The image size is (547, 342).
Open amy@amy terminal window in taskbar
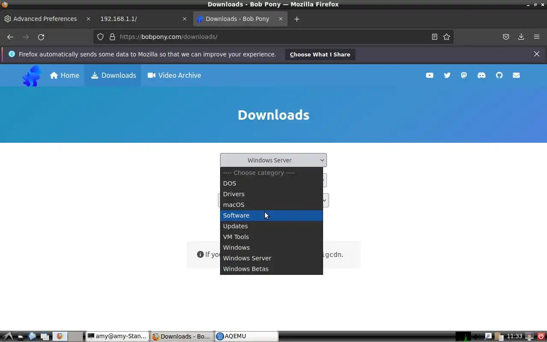[x=117, y=336]
